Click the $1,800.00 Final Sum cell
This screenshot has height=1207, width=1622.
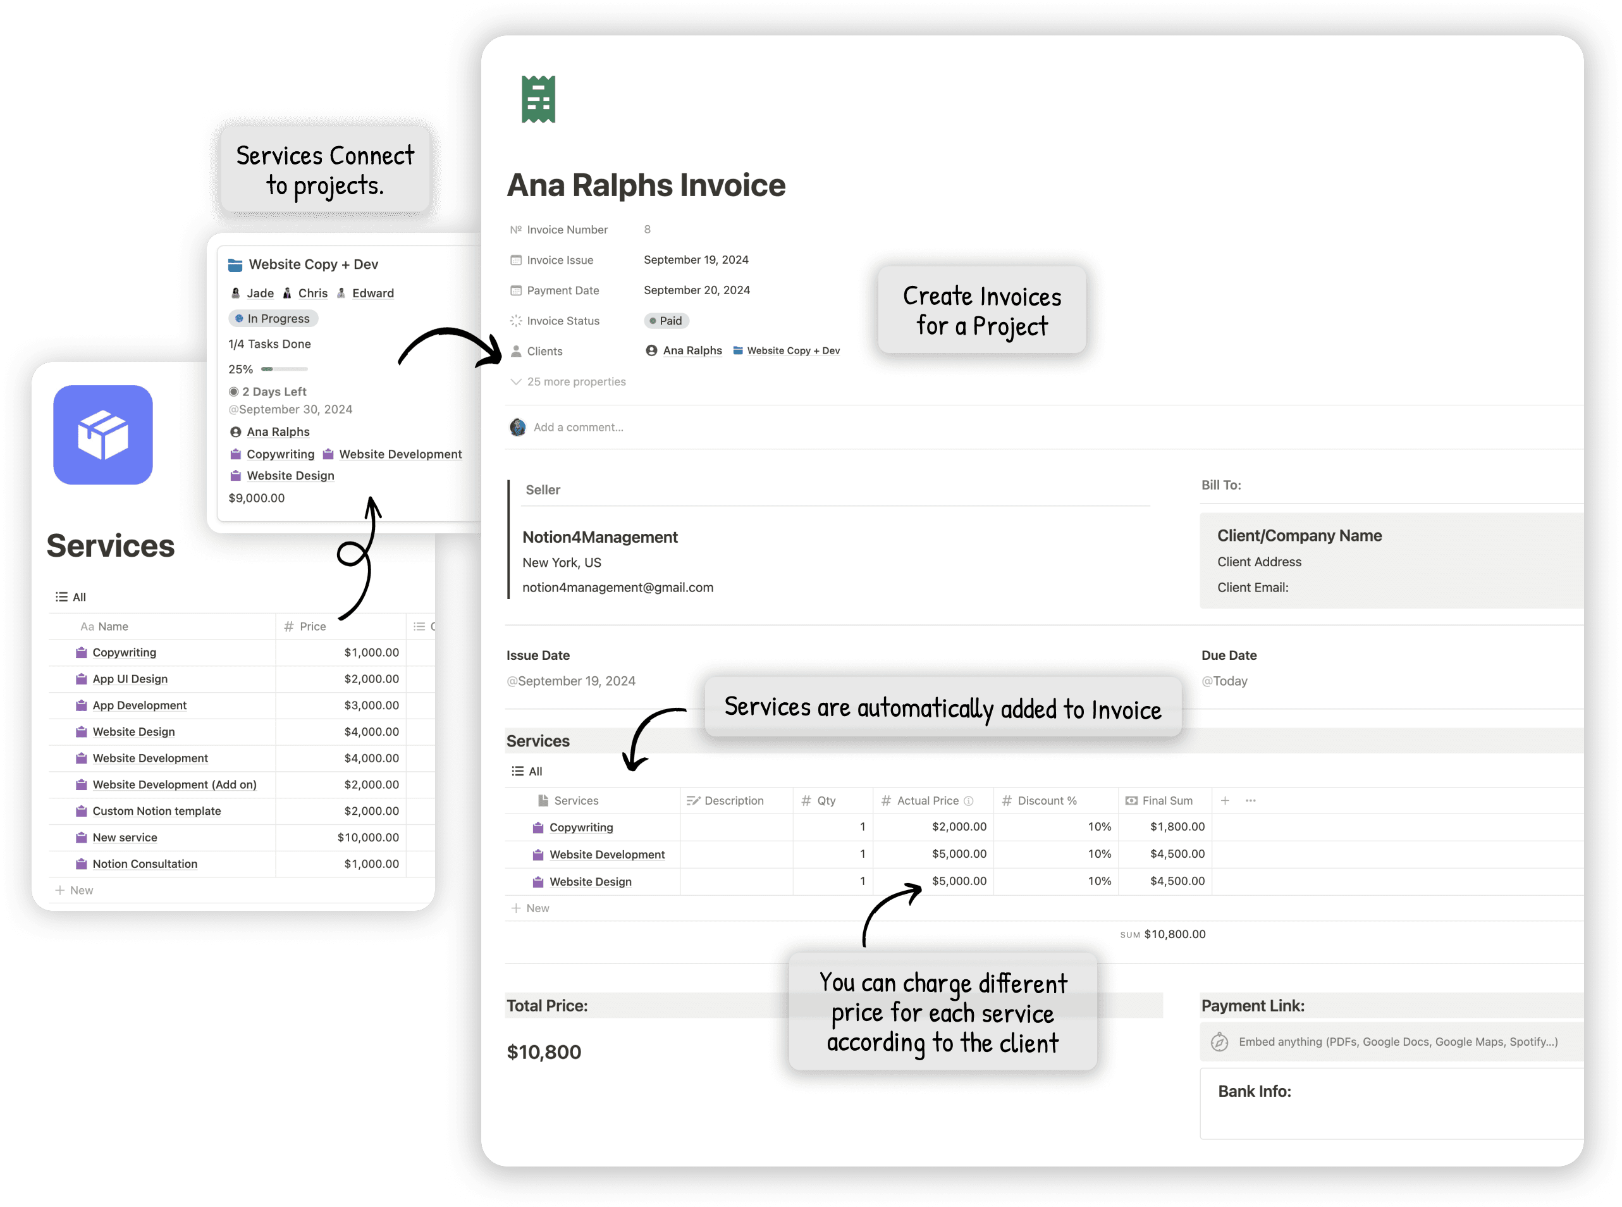click(1164, 826)
